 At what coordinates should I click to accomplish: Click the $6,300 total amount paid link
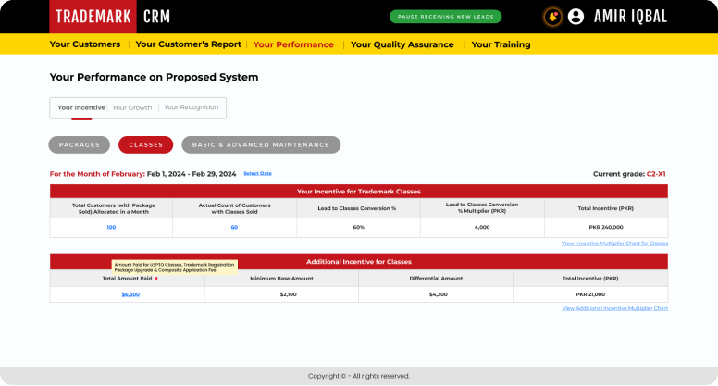coord(130,294)
